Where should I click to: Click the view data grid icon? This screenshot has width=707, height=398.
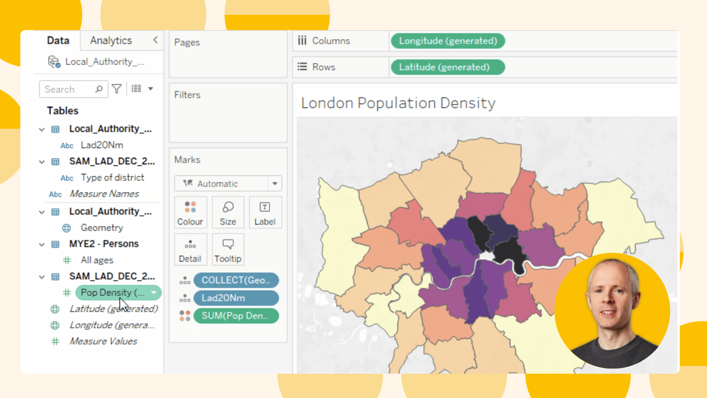click(x=136, y=88)
